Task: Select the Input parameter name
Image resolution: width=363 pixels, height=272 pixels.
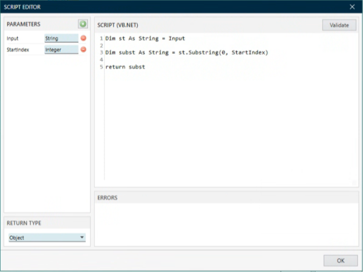Action: [x=13, y=39]
